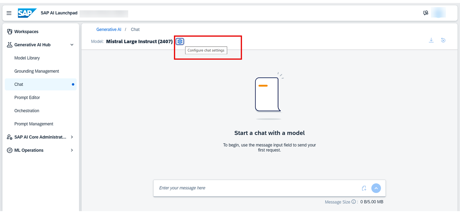Screen dimensions: 460x214
Task: Click the SAP logo
Action: pyautogui.click(x=27, y=13)
